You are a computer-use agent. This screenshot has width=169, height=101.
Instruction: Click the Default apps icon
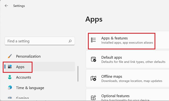(x=93, y=59)
